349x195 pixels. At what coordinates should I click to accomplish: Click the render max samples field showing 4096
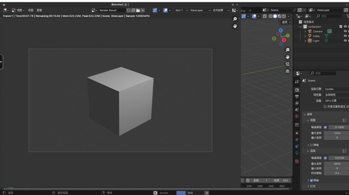click(x=337, y=164)
